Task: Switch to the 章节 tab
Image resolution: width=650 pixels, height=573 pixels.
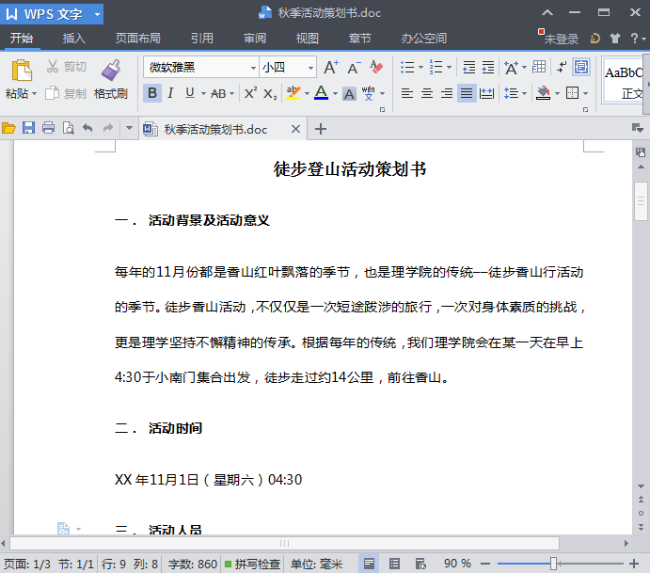Action: coord(360,39)
